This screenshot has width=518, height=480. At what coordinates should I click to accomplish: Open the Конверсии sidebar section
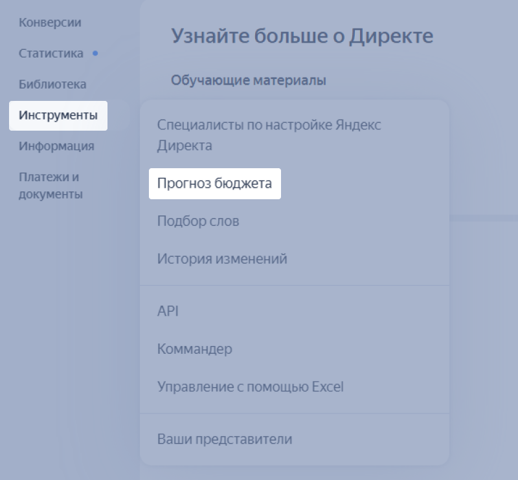[50, 23]
